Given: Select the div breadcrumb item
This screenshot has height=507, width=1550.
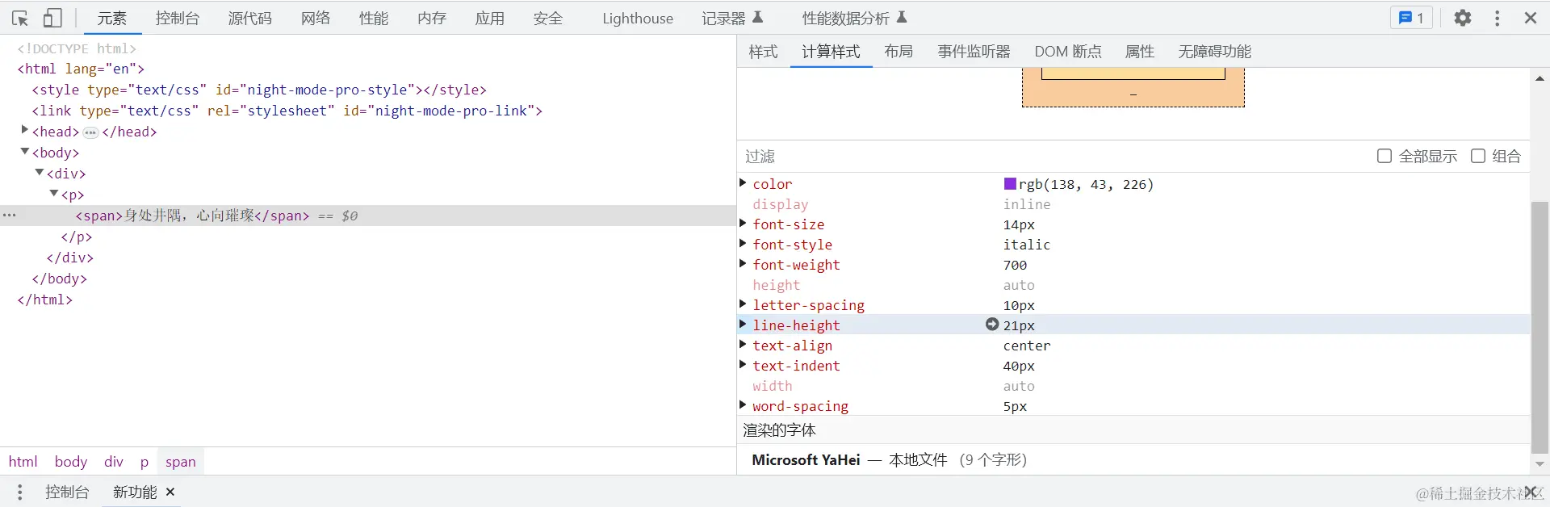Looking at the screenshot, I should (x=113, y=462).
